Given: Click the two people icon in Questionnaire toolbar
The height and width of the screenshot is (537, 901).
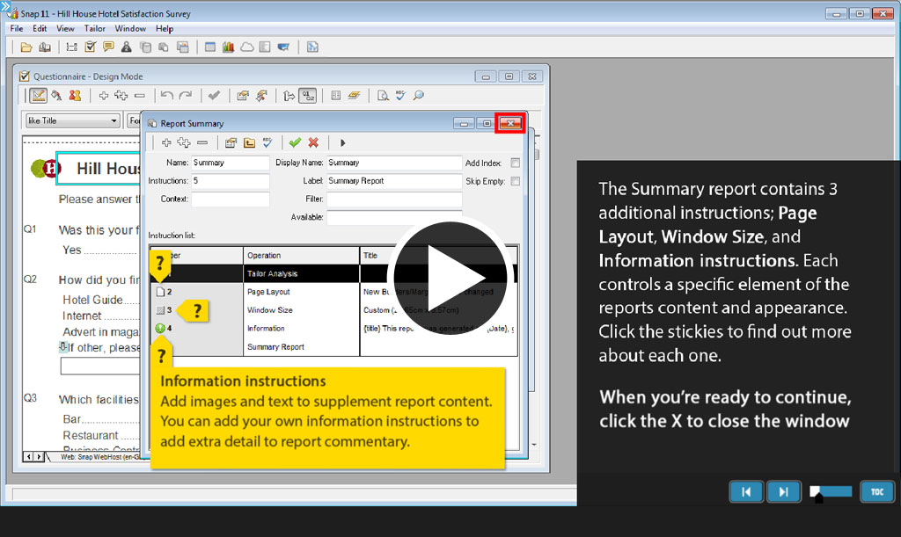Looking at the screenshot, I should coord(75,95).
